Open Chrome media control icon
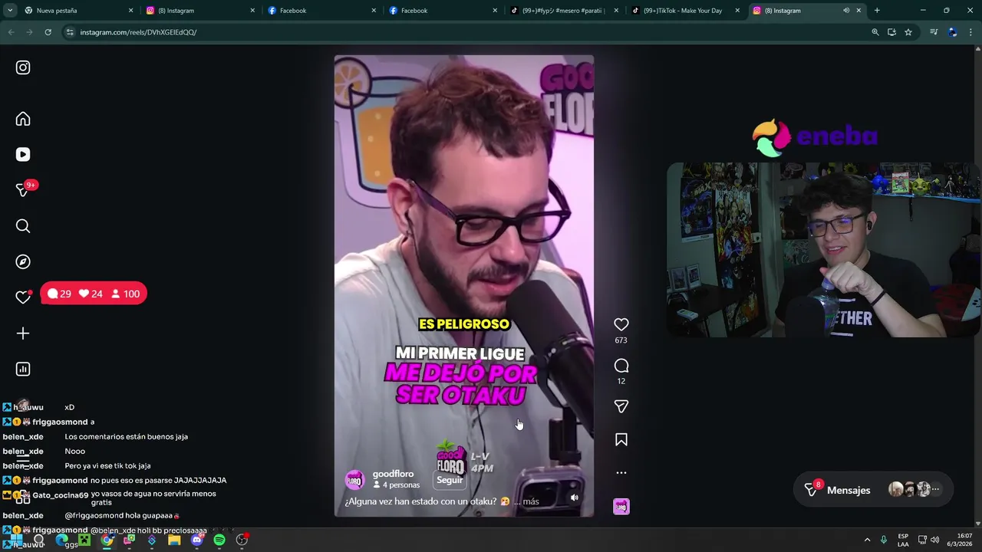Screen dimensions: 982x552 point(934,32)
